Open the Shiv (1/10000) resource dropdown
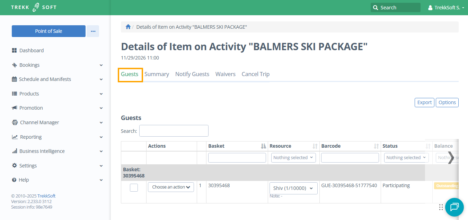468x220 pixels. pyautogui.click(x=293, y=188)
